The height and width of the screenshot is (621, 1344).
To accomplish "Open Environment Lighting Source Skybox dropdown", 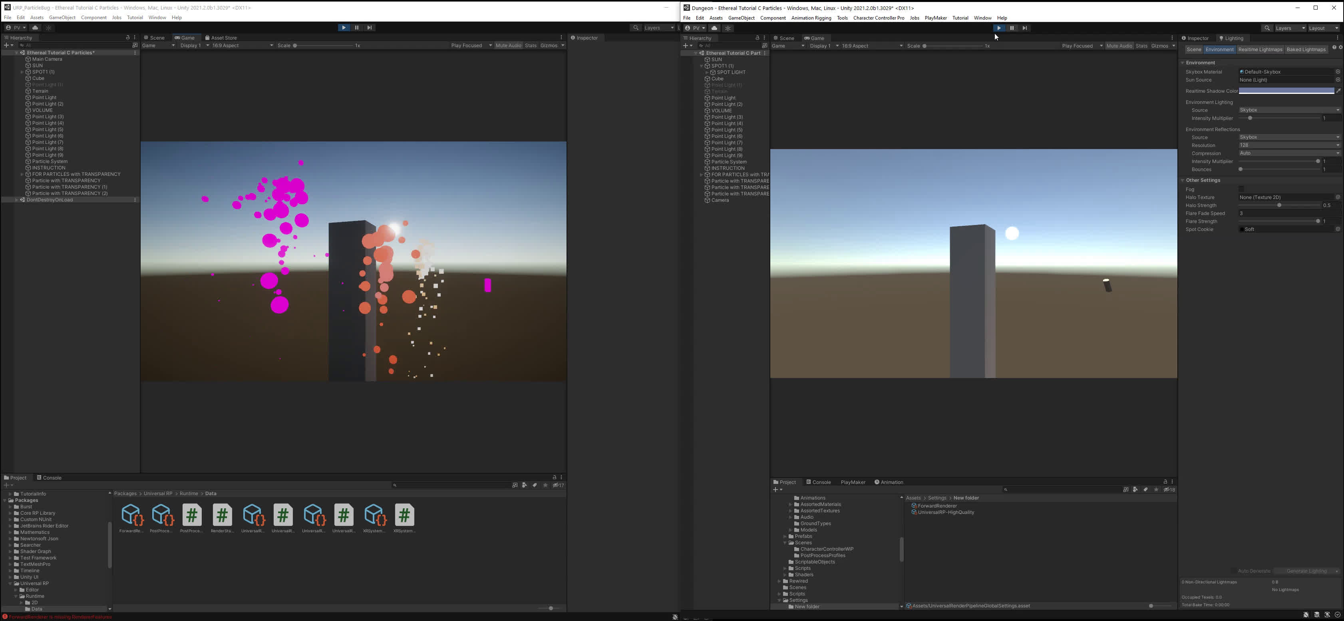I will pyautogui.click(x=1289, y=110).
